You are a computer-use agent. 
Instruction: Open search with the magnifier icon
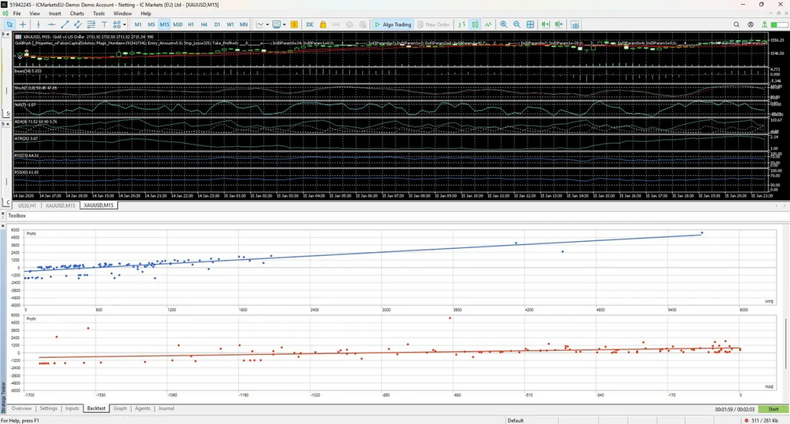(x=737, y=24)
